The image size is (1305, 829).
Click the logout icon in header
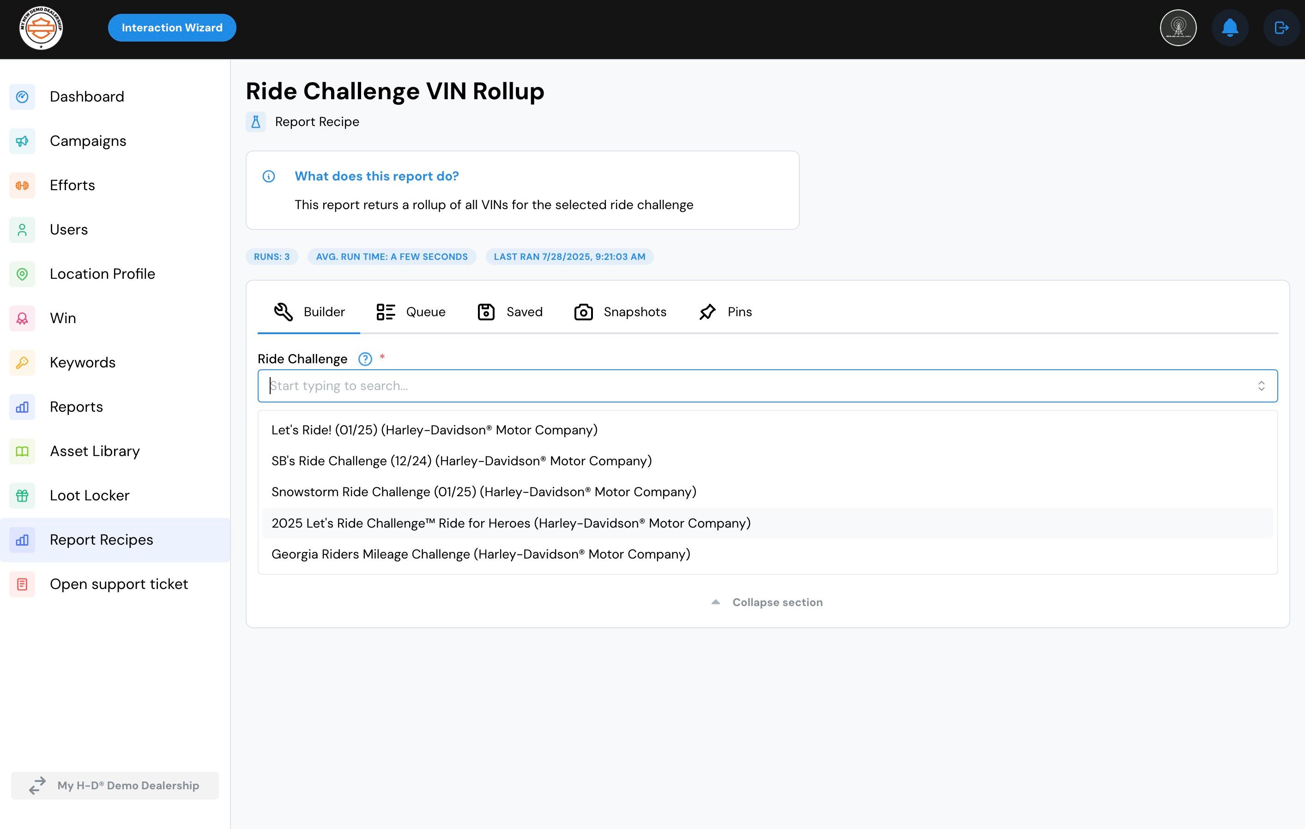1281,28
